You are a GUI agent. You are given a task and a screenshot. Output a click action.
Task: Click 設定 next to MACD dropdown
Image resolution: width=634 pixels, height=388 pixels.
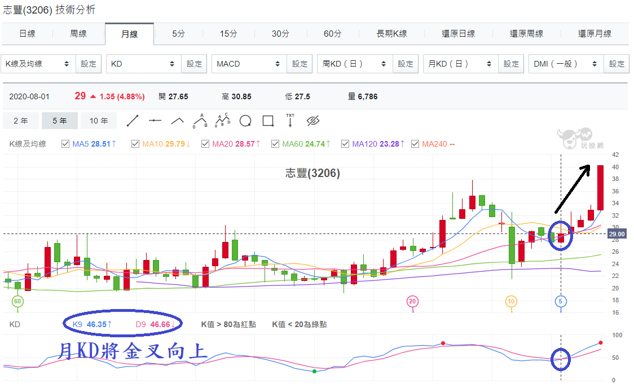click(x=300, y=64)
